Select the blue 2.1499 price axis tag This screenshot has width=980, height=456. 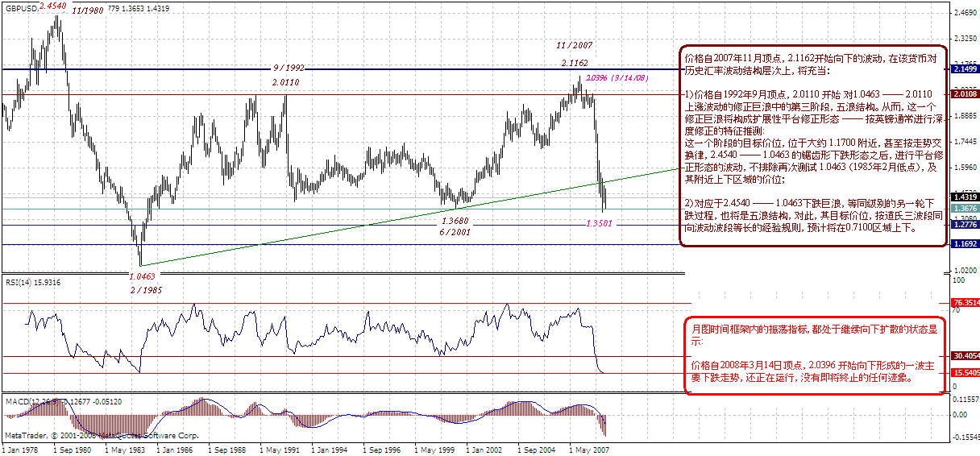965,69
